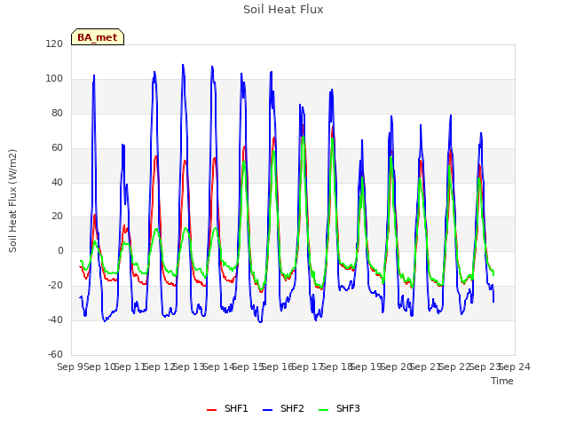Image resolution: width=568 pixels, height=426 pixels.
Task: Click the 60 y-axis tick label
Action: (x=57, y=148)
